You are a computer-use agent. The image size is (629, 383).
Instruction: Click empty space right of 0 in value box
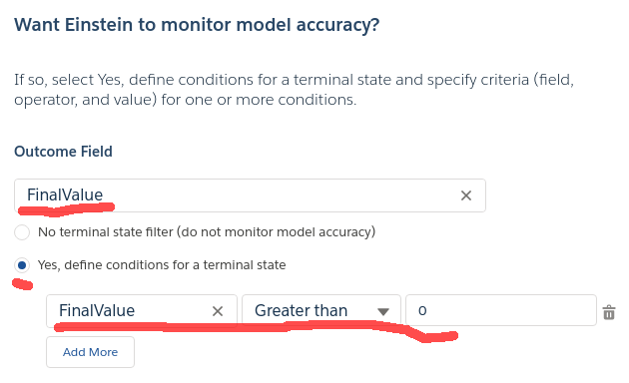click(x=509, y=310)
